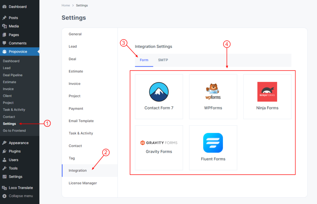317x204 pixels.
Task: Switch to the Form tab
Action: (144, 60)
